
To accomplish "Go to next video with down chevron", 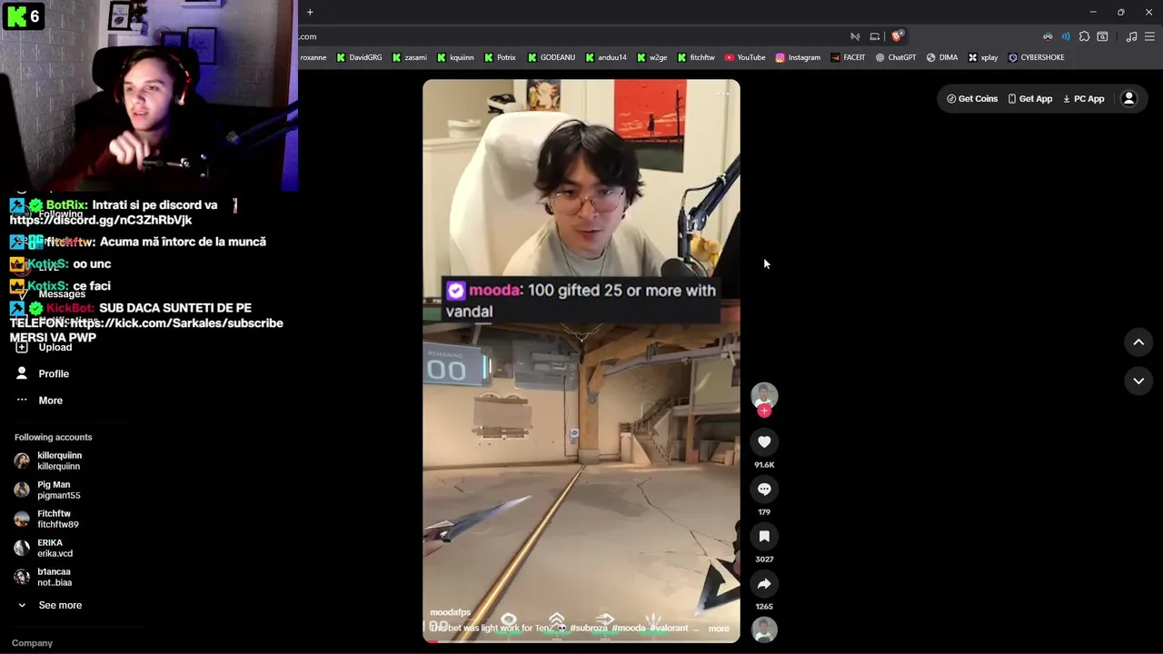I will pyautogui.click(x=1138, y=381).
